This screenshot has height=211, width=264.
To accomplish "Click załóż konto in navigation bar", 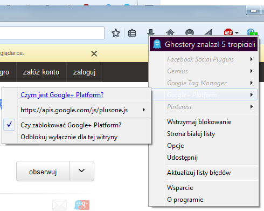I will pyautogui.click(x=41, y=72).
